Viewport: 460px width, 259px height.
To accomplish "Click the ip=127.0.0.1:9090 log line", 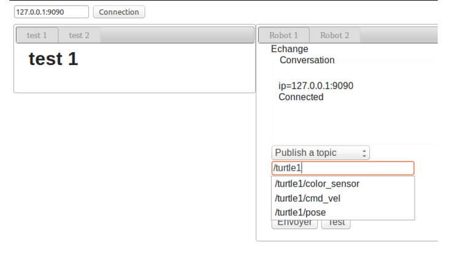I will pyautogui.click(x=315, y=86).
